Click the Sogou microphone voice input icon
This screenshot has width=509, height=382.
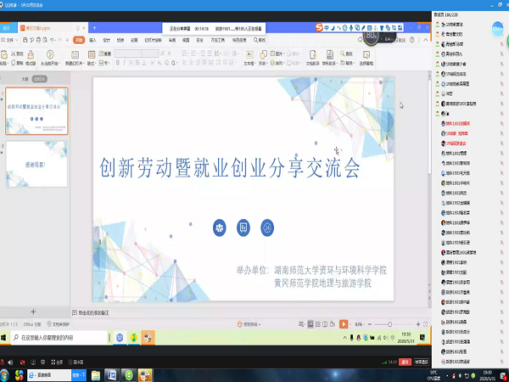pos(351,28)
